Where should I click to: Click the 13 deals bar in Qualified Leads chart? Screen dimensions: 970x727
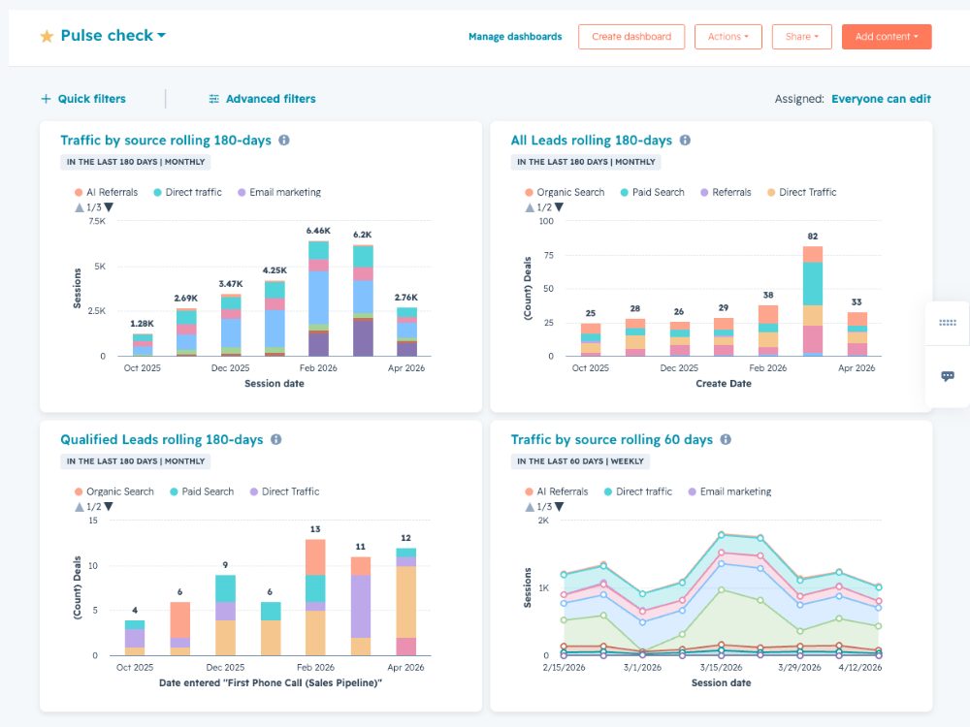[315, 597]
